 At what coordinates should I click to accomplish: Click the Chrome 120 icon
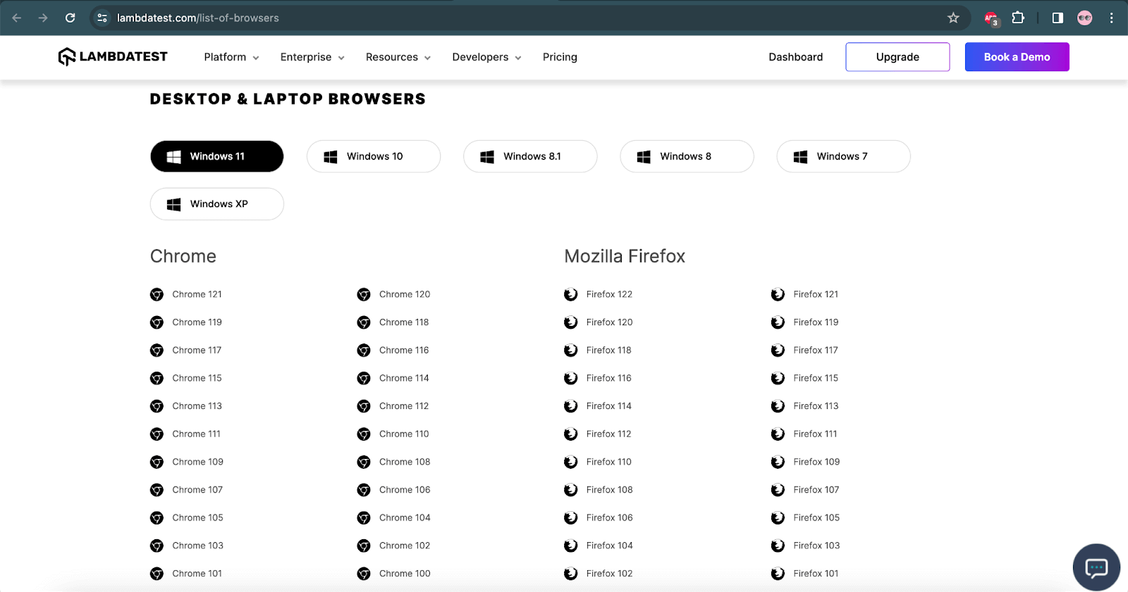coord(364,294)
